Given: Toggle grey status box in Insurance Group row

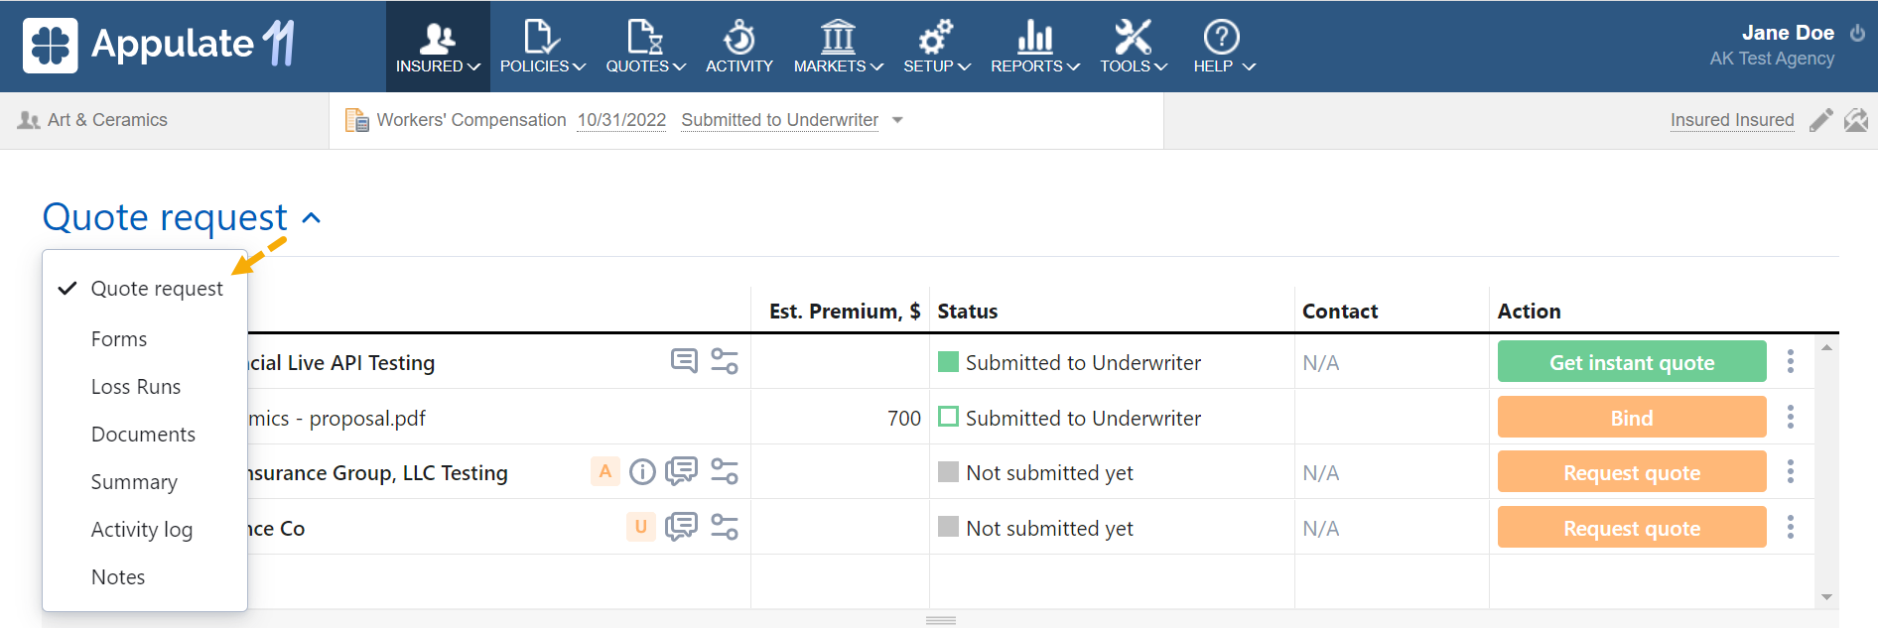Looking at the screenshot, I should click(948, 471).
